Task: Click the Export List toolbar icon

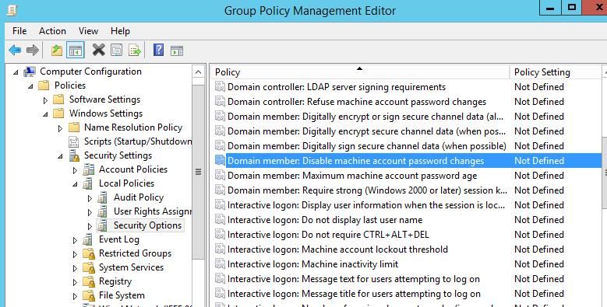Action: (135, 50)
